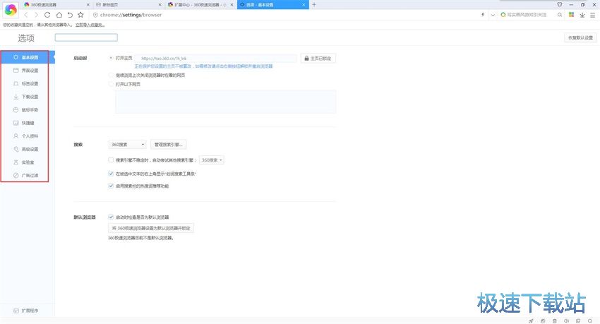Click the status bar icon right of the speaker

(x=578, y=320)
